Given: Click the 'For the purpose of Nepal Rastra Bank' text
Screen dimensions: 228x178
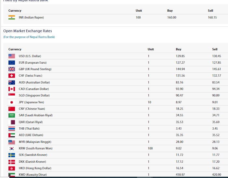Looking at the screenshot, I should coord(29,37).
